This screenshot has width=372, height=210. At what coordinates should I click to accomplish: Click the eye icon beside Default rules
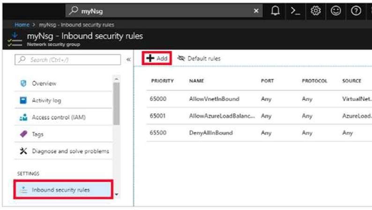click(181, 58)
